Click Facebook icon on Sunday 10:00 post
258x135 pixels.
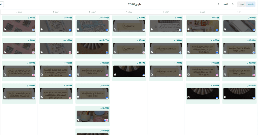tap(254, 52)
